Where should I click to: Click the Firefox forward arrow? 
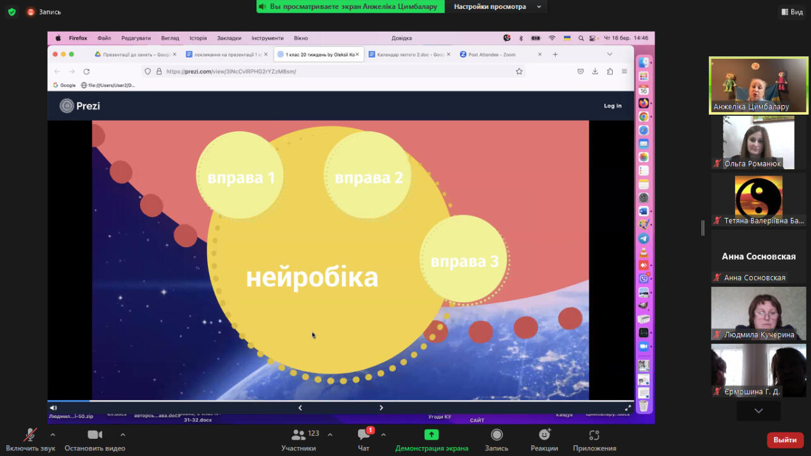click(x=72, y=72)
